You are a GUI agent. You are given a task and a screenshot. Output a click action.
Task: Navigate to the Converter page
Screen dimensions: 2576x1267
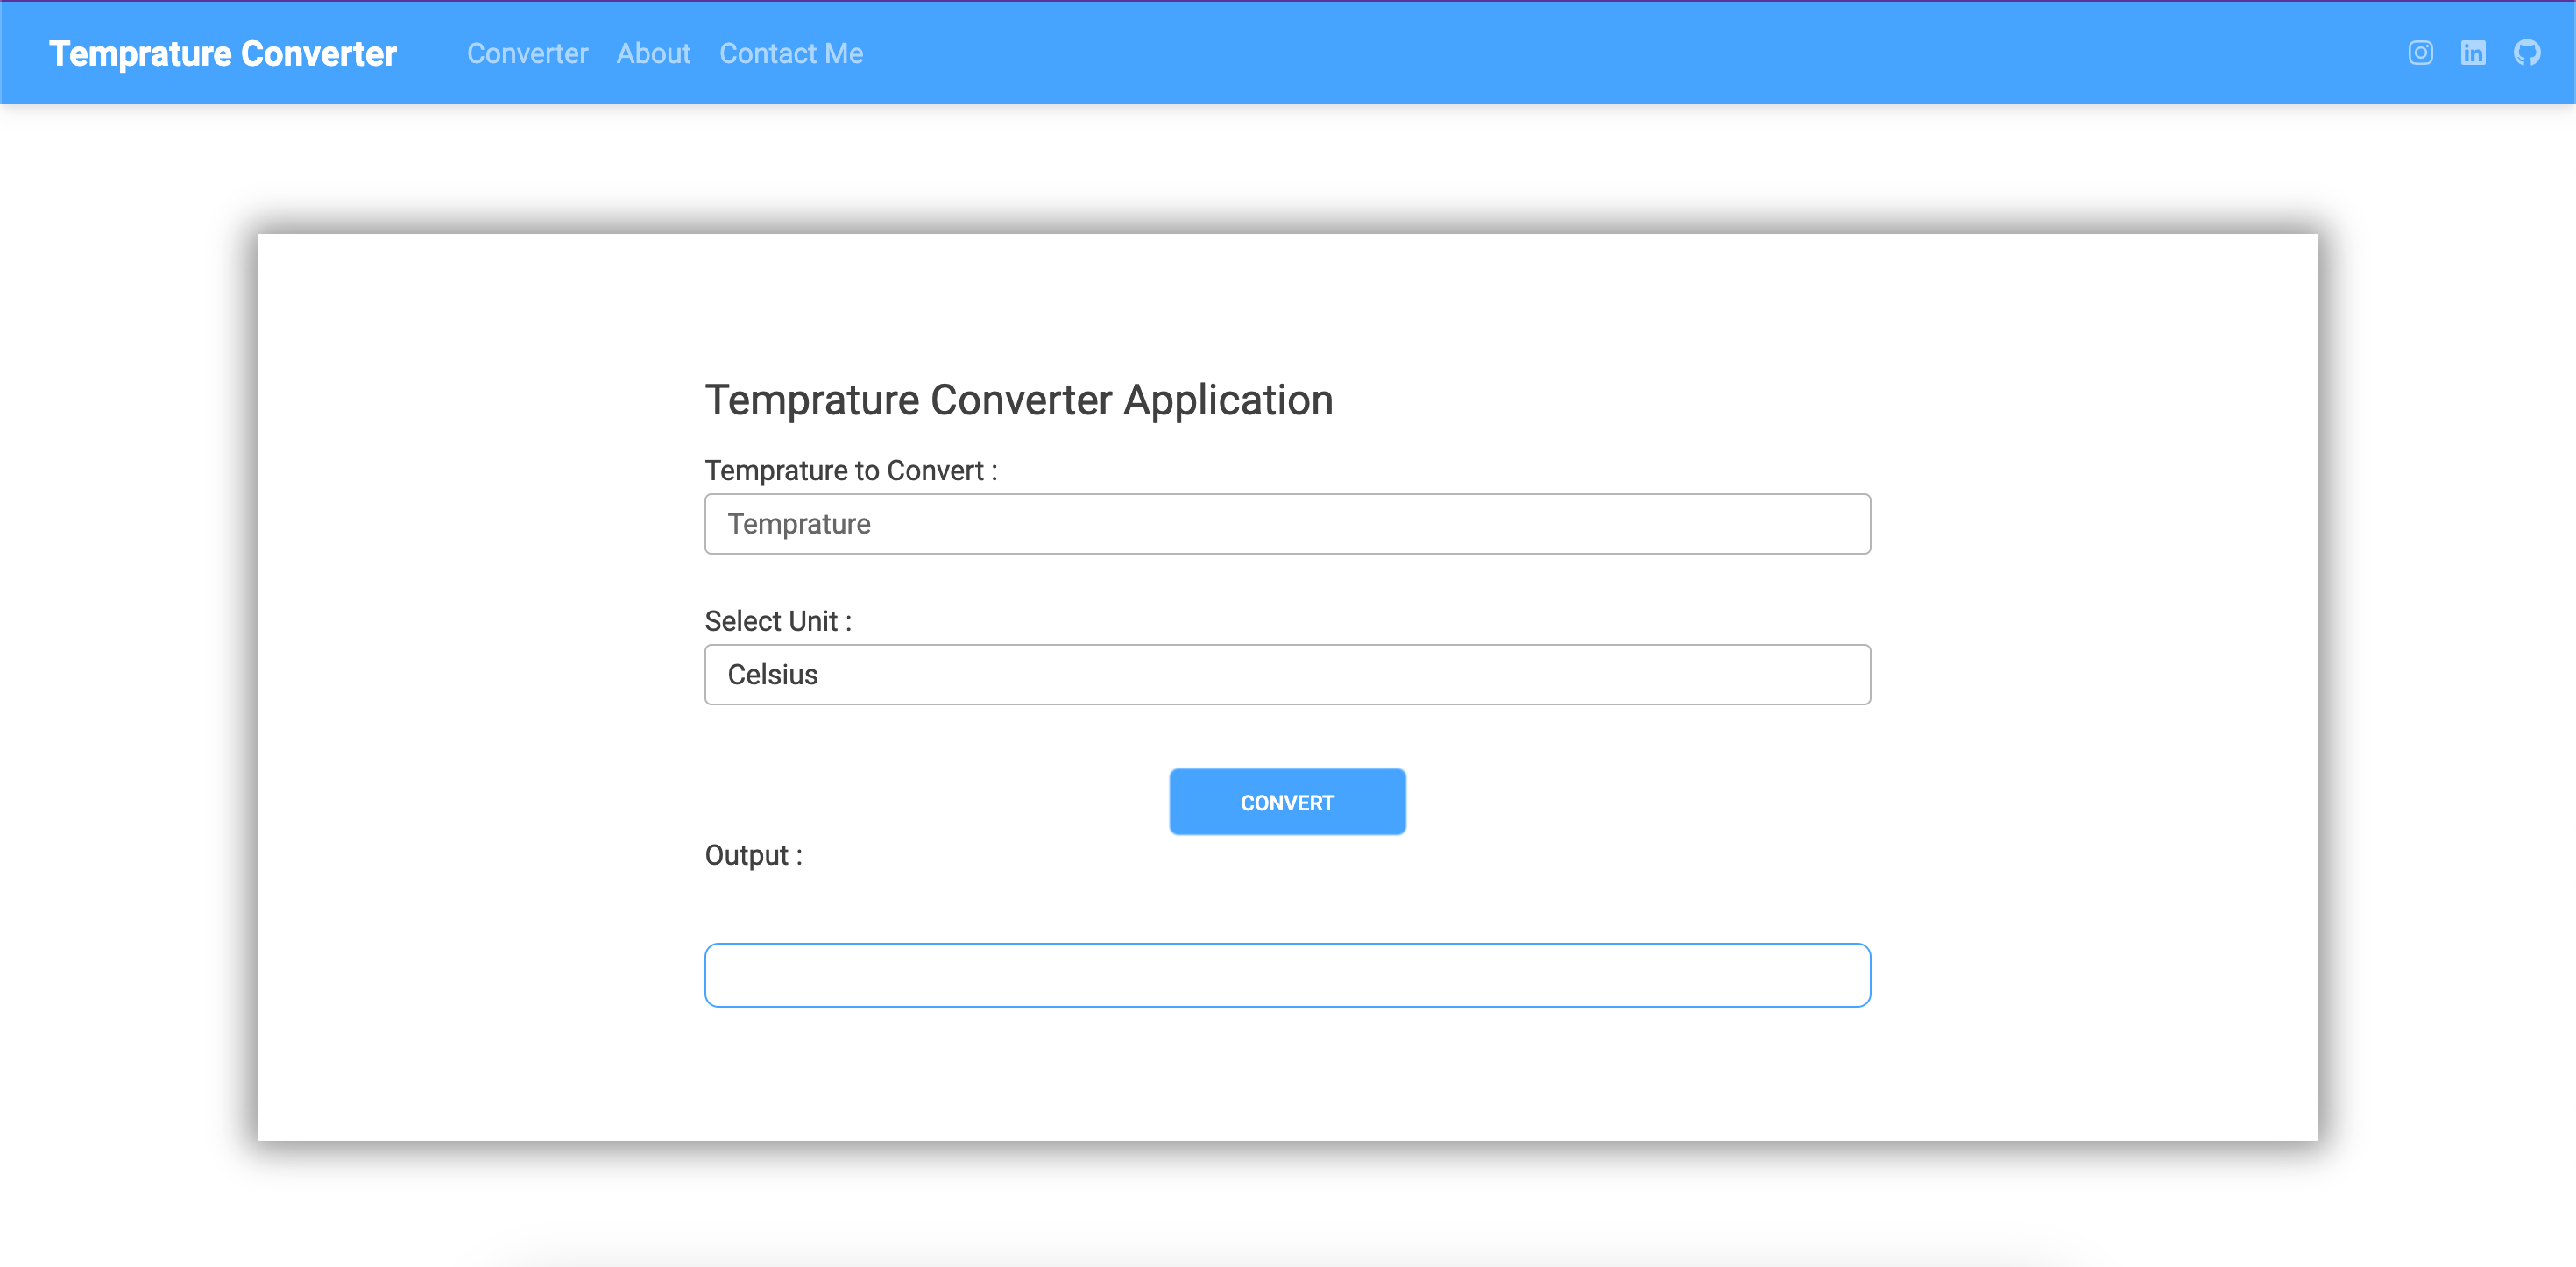[527, 53]
